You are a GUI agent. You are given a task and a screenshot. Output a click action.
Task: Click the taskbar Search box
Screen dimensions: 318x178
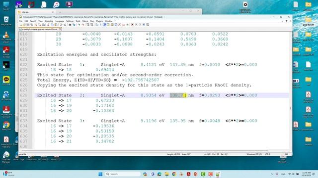(x=123, y=174)
